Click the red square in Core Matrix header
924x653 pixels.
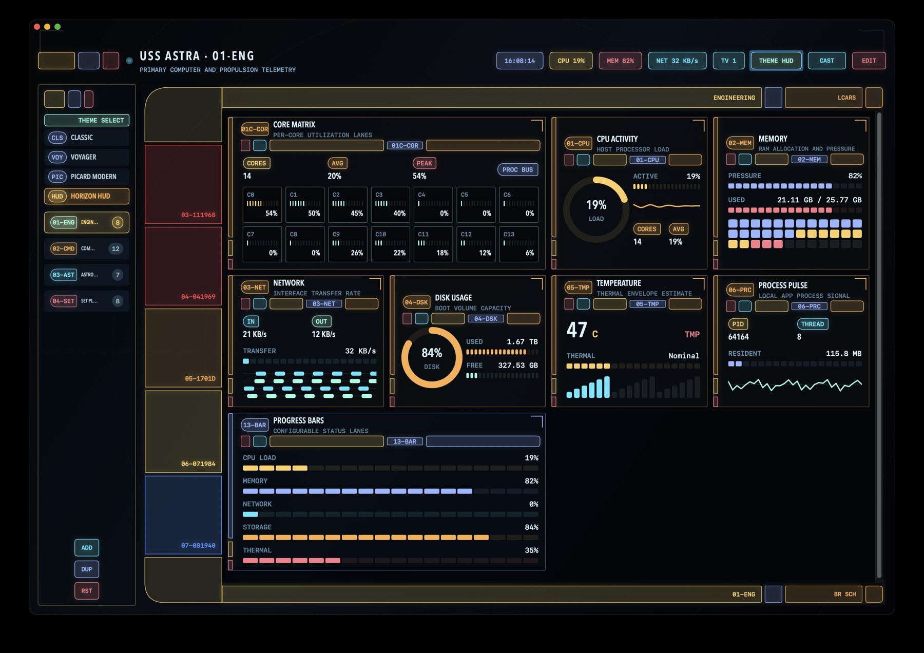pos(245,145)
